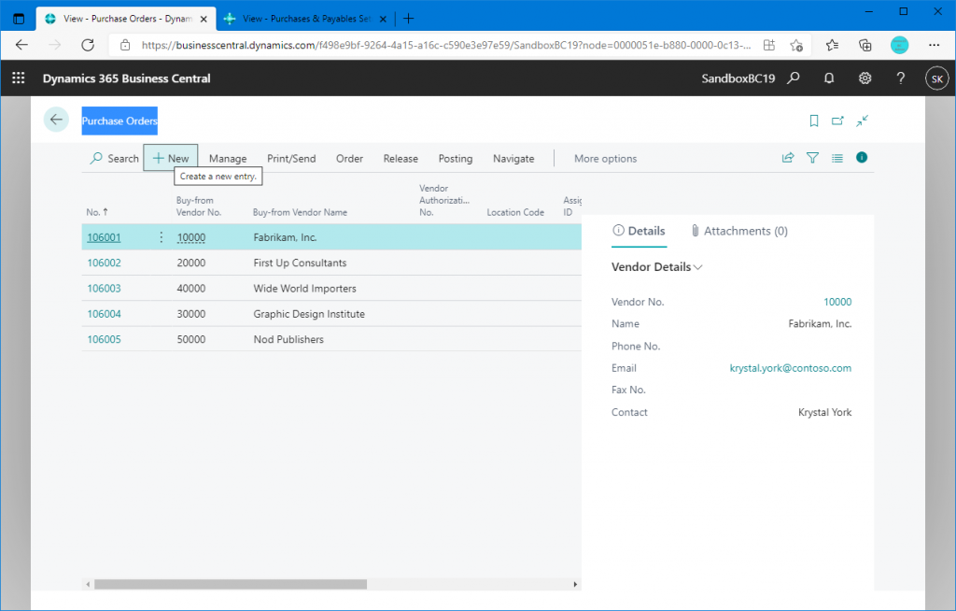
Task: Collapse the Vendor Details section
Action: [x=657, y=267]
